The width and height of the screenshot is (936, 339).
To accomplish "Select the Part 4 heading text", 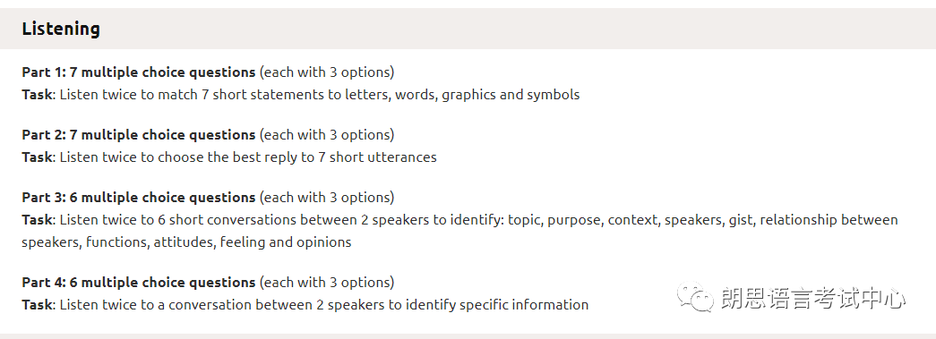I will [x=139, y=283].
